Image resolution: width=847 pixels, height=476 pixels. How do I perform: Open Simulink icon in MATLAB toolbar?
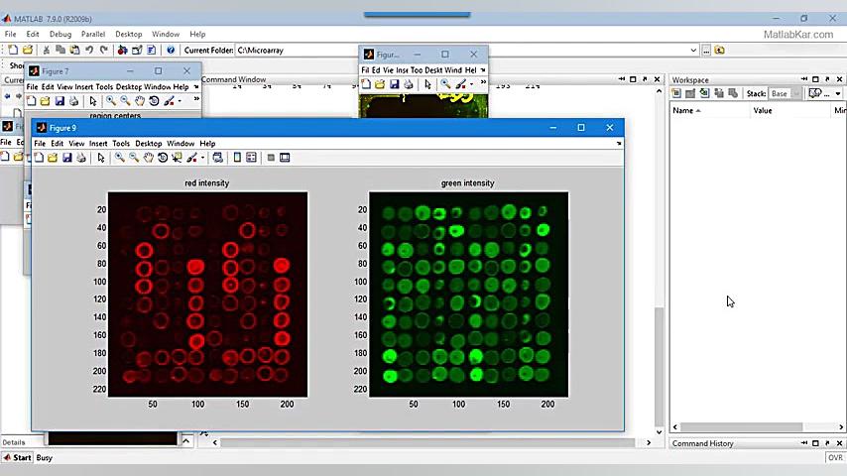pos(123,50)
